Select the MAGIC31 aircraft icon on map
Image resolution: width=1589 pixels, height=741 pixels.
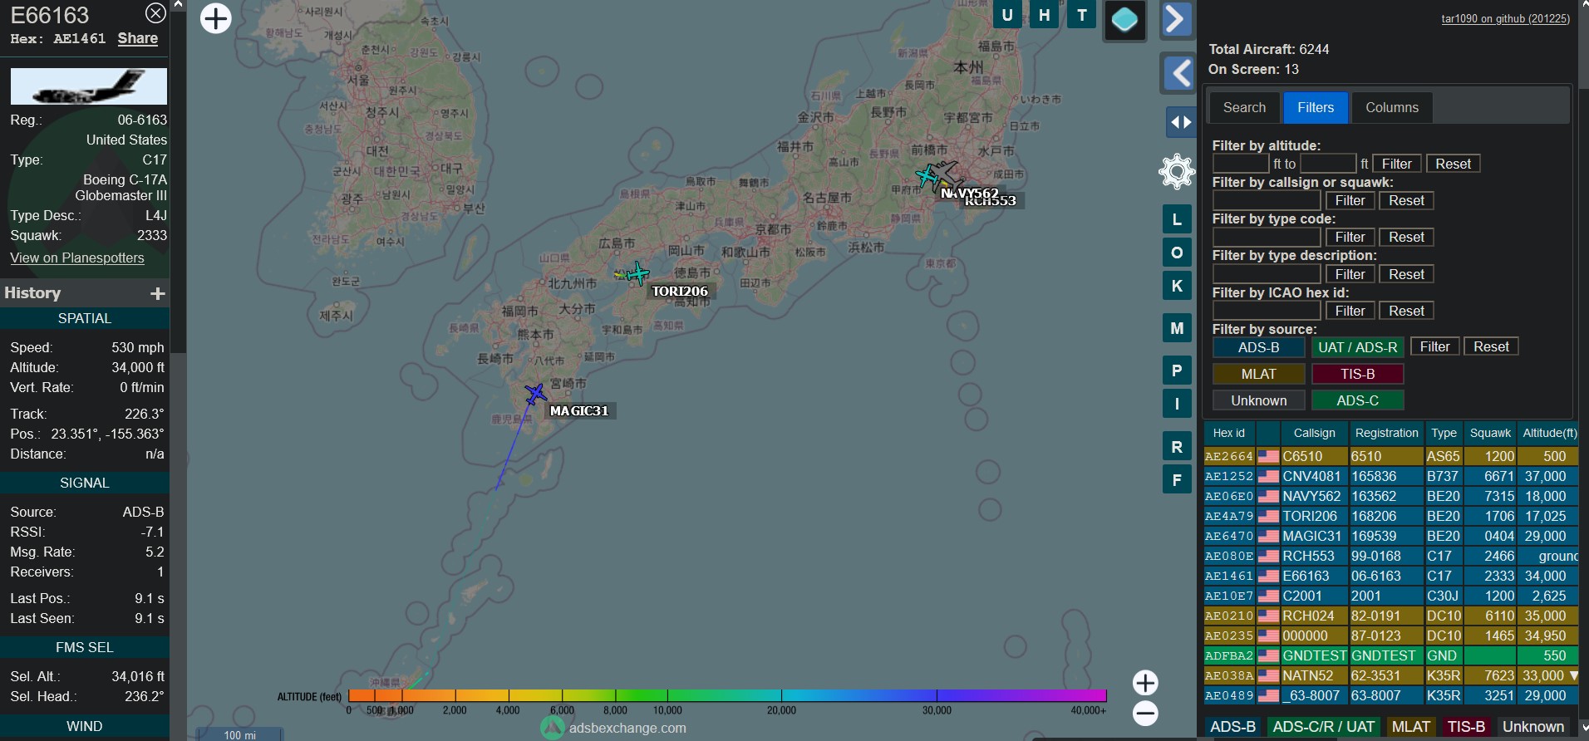point(535,393)
